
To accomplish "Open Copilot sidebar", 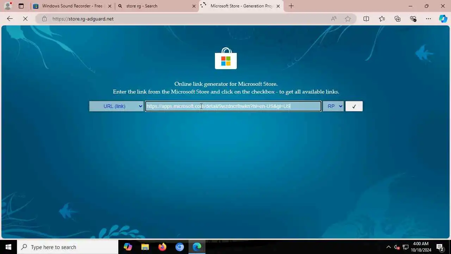I will coord(443,19).
